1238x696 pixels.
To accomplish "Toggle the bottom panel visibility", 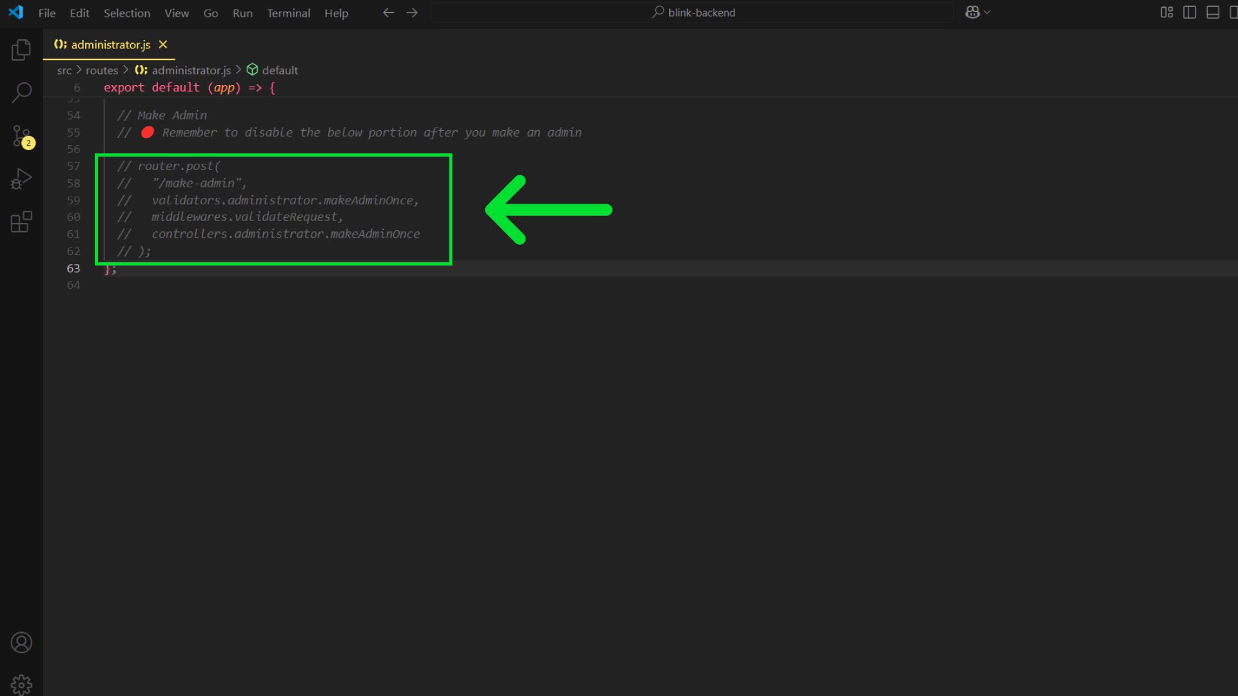I will point(1213,12).
